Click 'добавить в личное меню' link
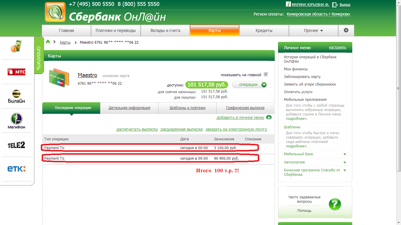Image resolution: width=401 pixels, height=225 pixels. point(240,117)
